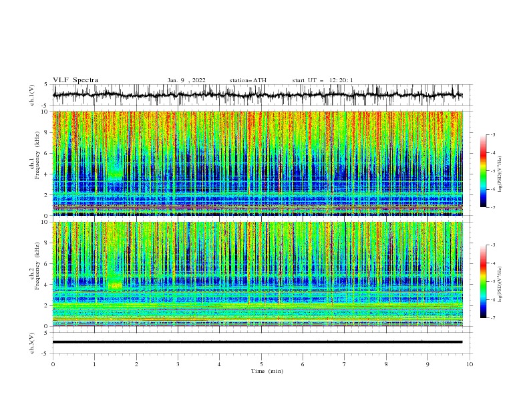Click the ch.3 flat black trace
The height and width of the screenshot is (409, 529).
[257, 342]
